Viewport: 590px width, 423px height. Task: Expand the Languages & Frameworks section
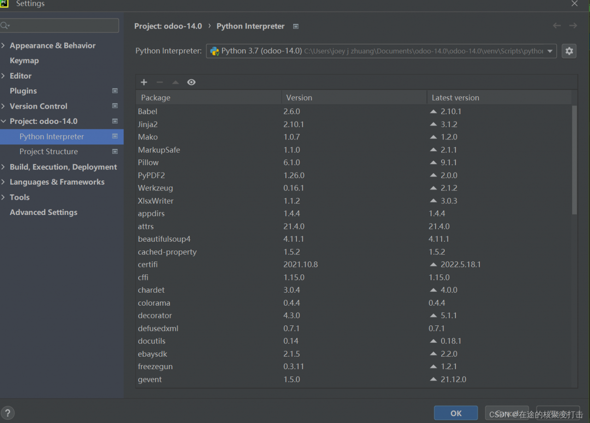[x=3, y=182]
